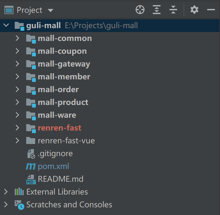
Task: Select the mall-ware module folder
Action: tap(57, 115)
